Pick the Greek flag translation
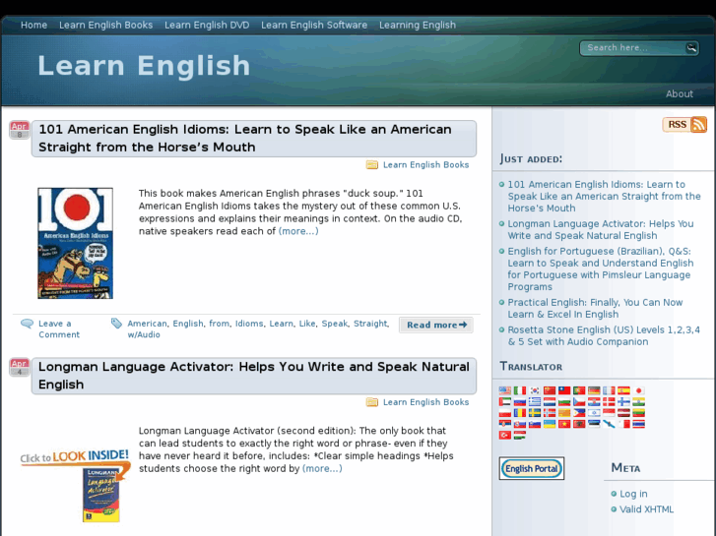Screen dimensions: 716x536 pyautogui.click(x=535, y=401)
